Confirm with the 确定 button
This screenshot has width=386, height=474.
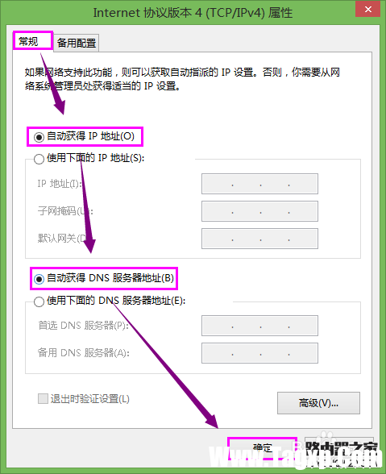(263, 447)
